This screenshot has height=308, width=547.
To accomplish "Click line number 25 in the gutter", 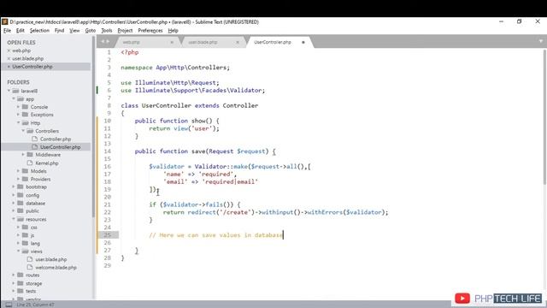I will point(107,235).
